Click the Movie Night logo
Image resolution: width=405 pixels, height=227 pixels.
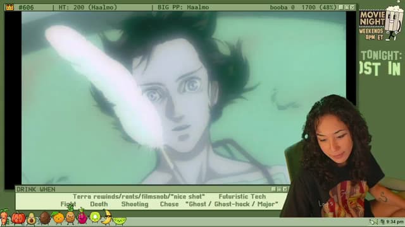pyautogui.click(x=372, y=18)
